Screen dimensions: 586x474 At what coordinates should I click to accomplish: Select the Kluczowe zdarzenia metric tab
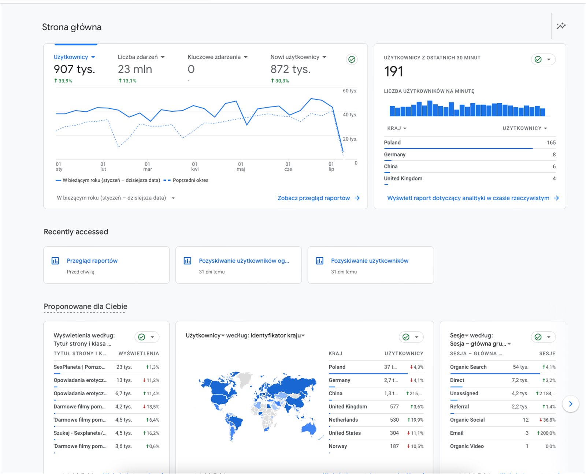pos(214,57)
